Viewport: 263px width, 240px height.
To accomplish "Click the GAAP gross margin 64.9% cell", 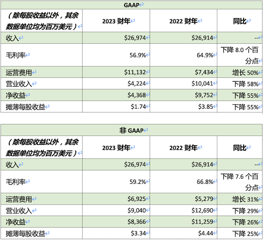I will pyautogui.click(x=183, y=55).
